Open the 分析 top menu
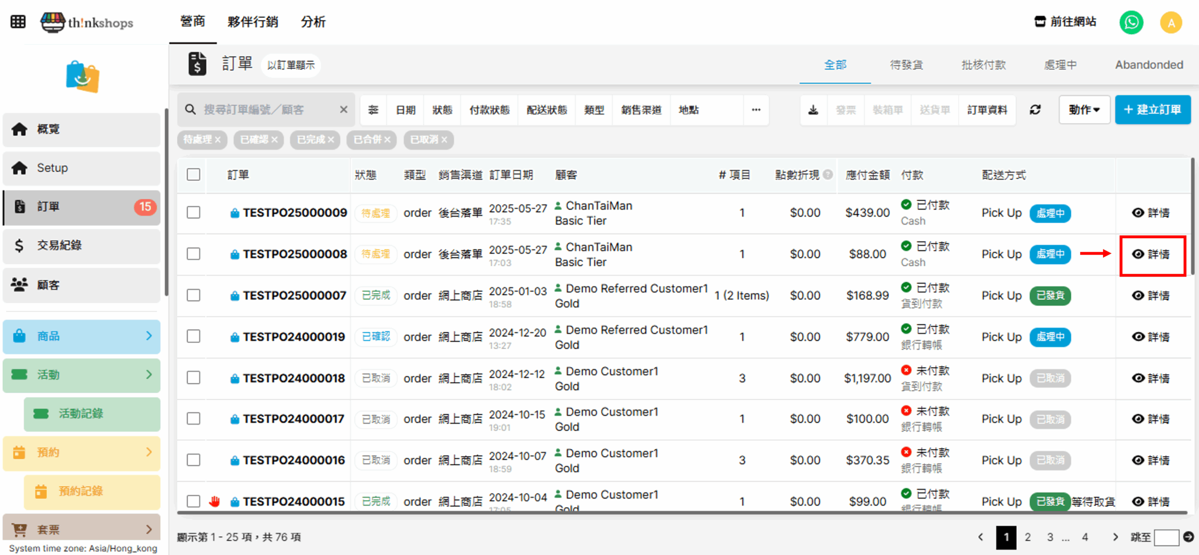The height and width of the screenshot is (555, 1199). (x=313, y=22)
